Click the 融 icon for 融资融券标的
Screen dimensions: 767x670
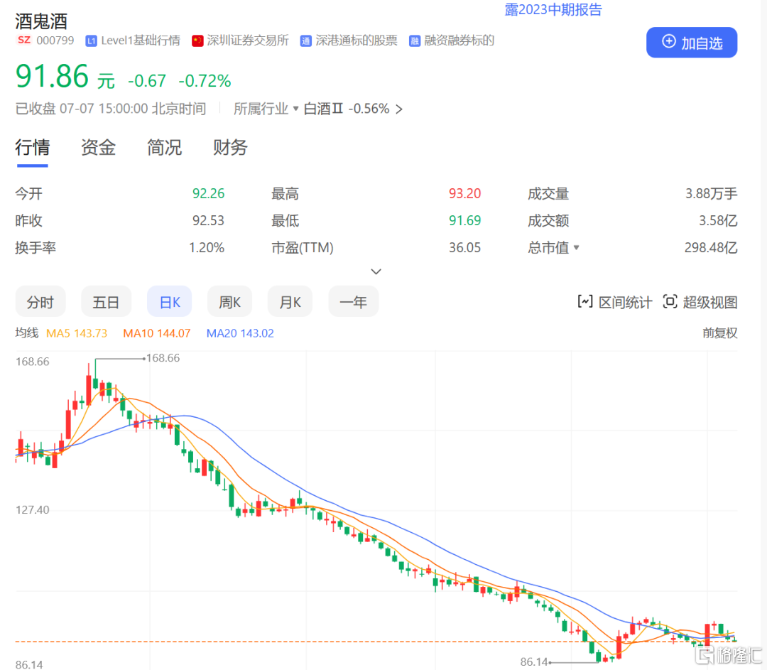coord(415,41)
